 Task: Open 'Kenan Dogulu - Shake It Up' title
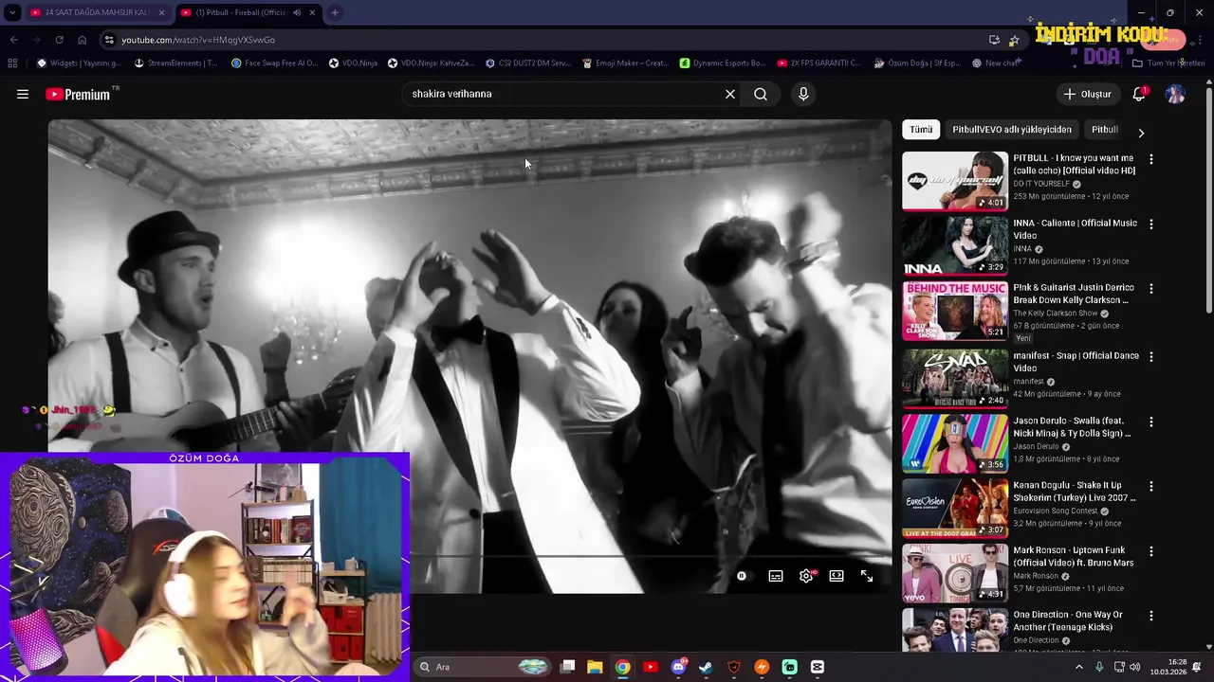point(1074,491)
